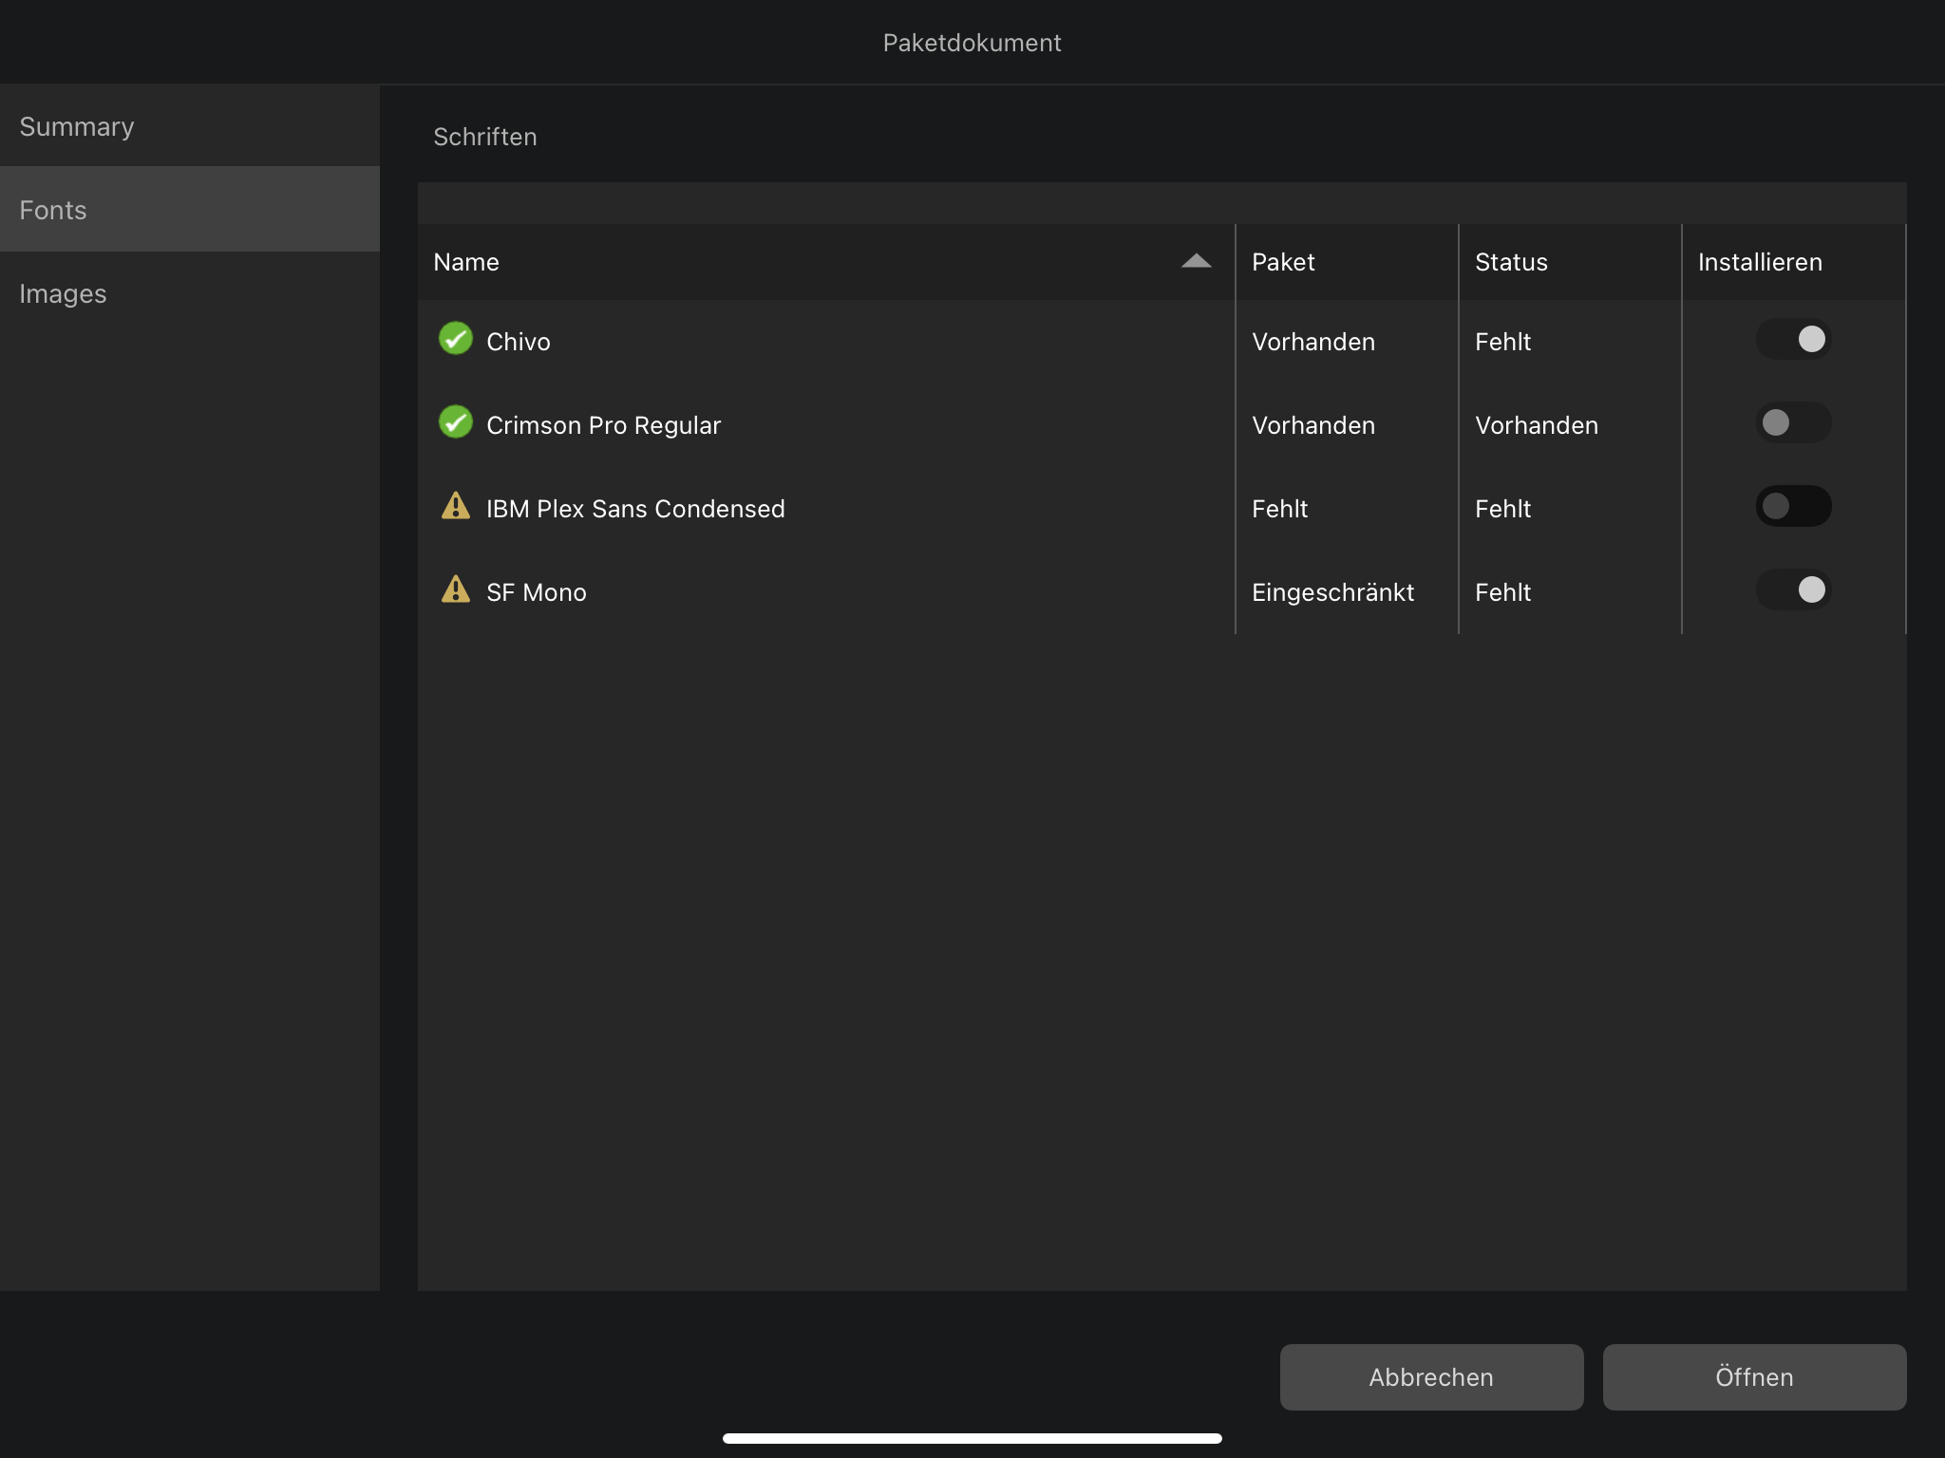1945x1458 pixels.
Task: Click the Images section icon in sidebar
Action: [x=63, y=292]
